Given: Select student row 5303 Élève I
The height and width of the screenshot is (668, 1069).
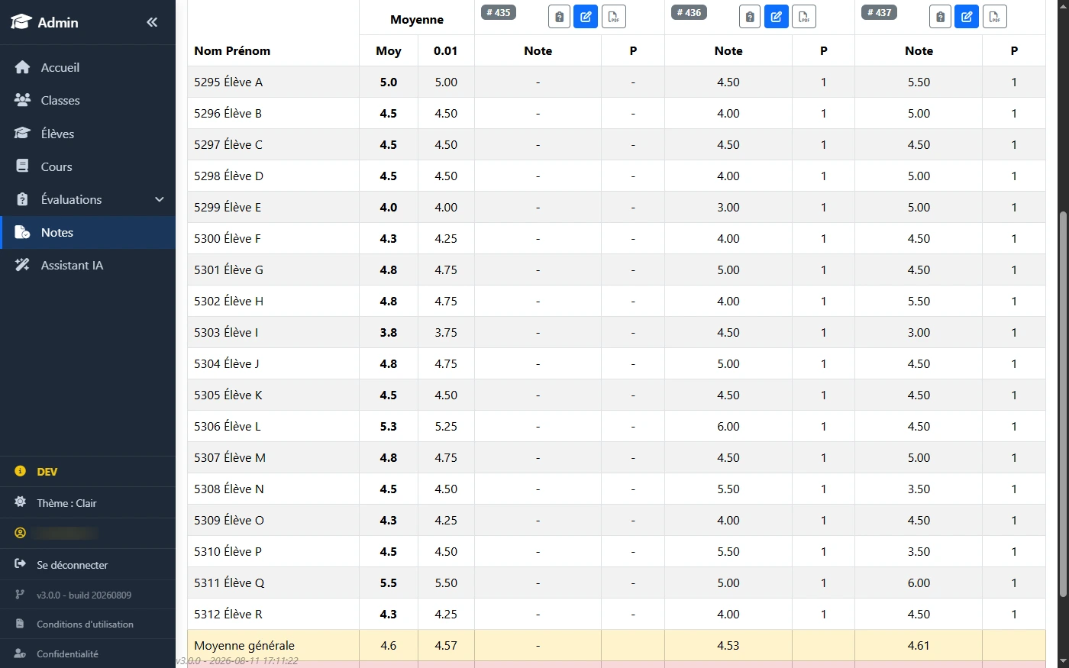Looking at the screenshot, I should click(x=616, y=332).
